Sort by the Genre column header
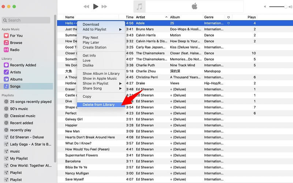The height and width of the screenshot is (183, 293). 209,17
